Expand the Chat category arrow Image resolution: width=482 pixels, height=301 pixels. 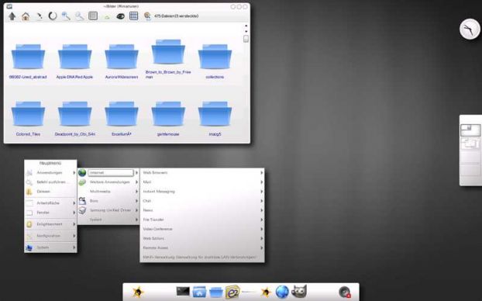262,201
